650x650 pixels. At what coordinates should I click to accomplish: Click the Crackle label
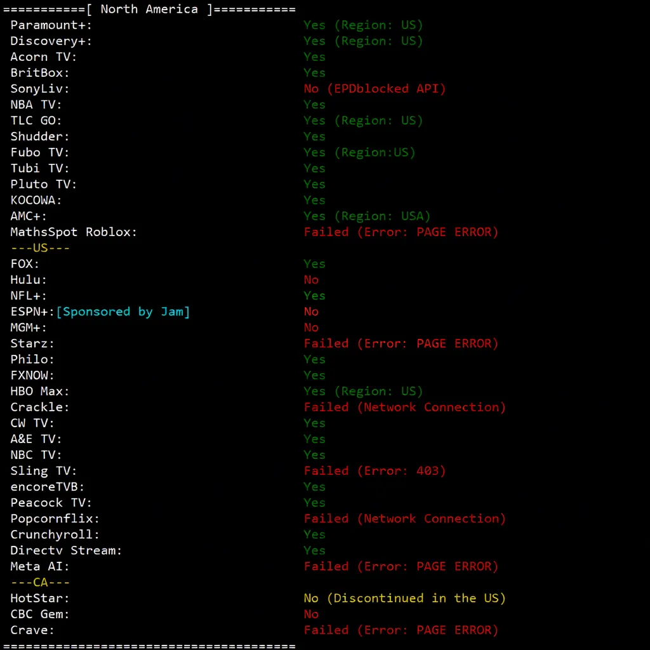pos(40,407)
